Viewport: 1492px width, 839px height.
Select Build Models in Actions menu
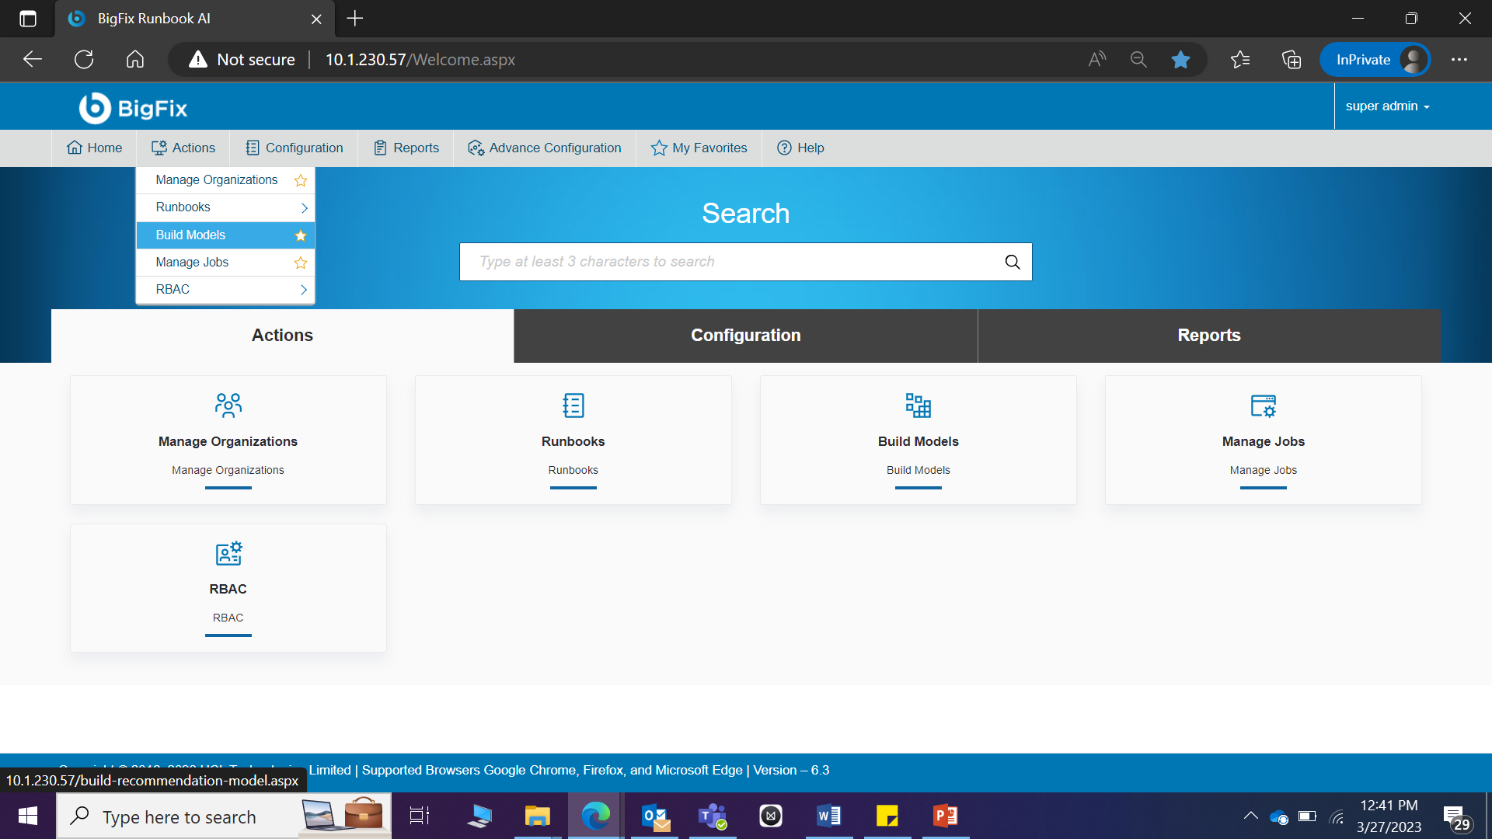point(191,235)
